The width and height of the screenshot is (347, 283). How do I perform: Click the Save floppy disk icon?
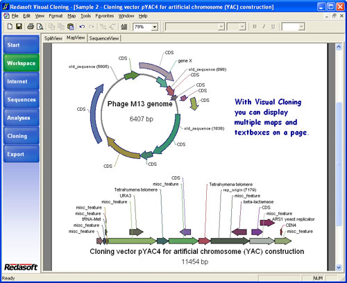pyautogui.click(x=19, y=26)
